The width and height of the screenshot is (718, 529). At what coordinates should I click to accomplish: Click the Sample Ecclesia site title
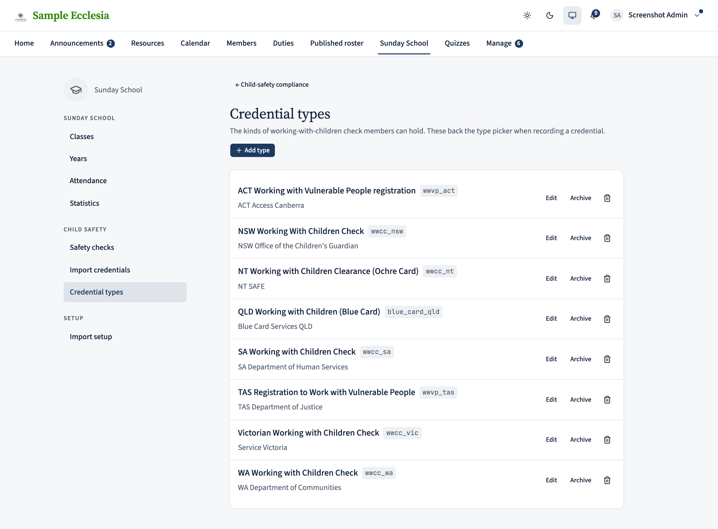click(71, 15)
